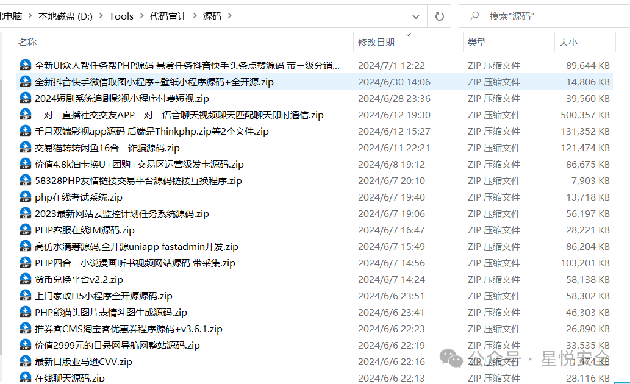Screen dimensions: 630x384
Task: Select zip icon of 千月双端影视app源码 file
Action: pyautogui.click(x=26, y=131)
